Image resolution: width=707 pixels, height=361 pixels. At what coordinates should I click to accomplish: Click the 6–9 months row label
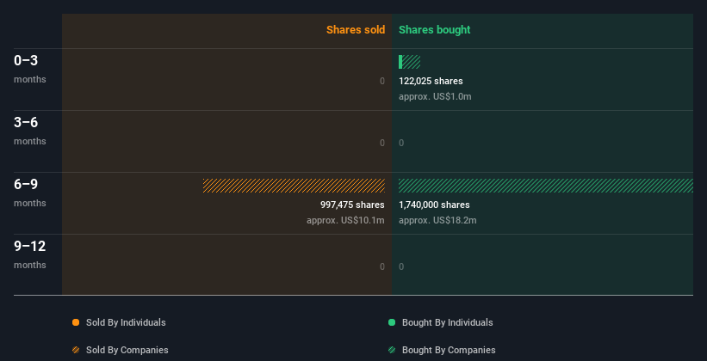30,193
